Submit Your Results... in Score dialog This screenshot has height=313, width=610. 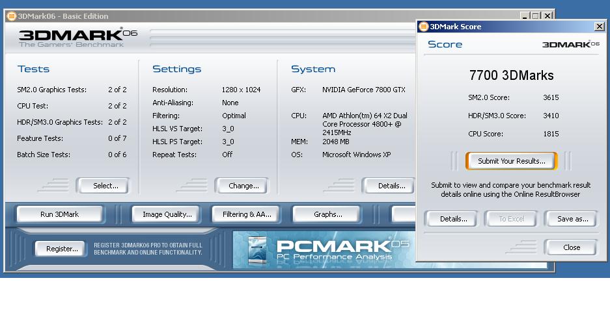511,161
